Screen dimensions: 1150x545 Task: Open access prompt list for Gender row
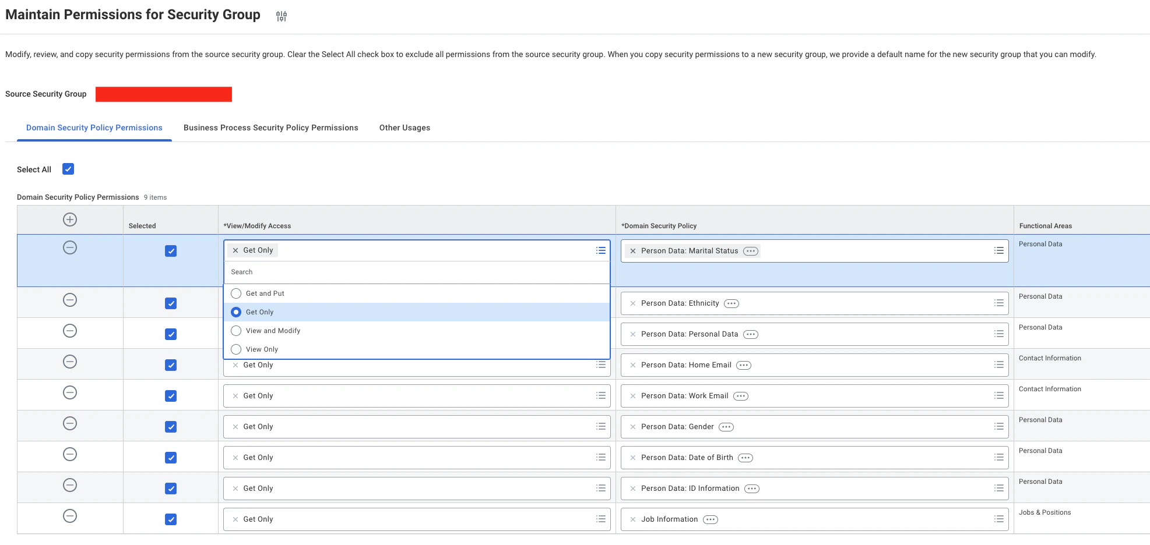click(x=601, y=426)
